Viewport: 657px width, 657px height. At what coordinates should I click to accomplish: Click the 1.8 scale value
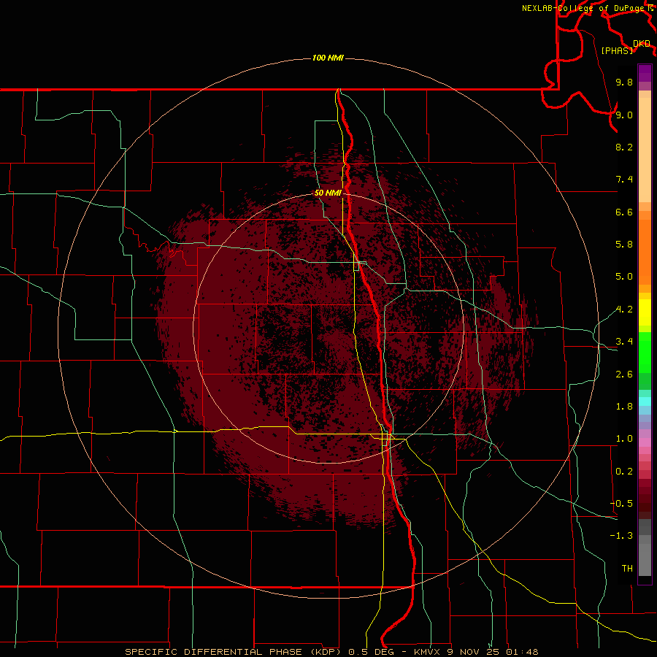coord(624,407)
